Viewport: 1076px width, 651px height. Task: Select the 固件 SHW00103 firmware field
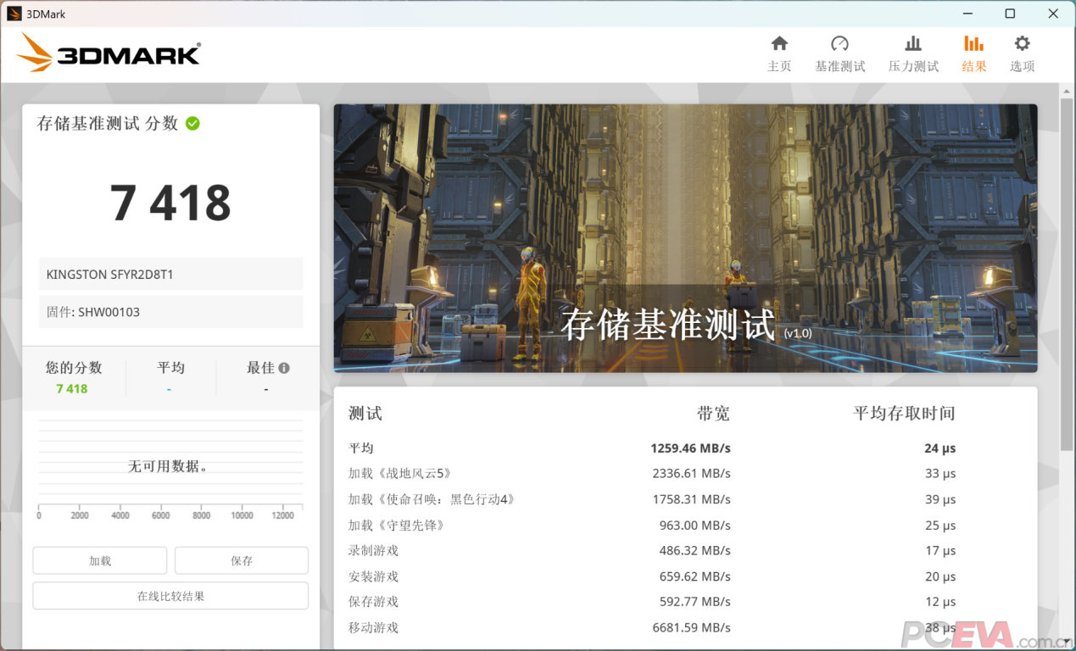pyautogui.click(x=170, y=312)
